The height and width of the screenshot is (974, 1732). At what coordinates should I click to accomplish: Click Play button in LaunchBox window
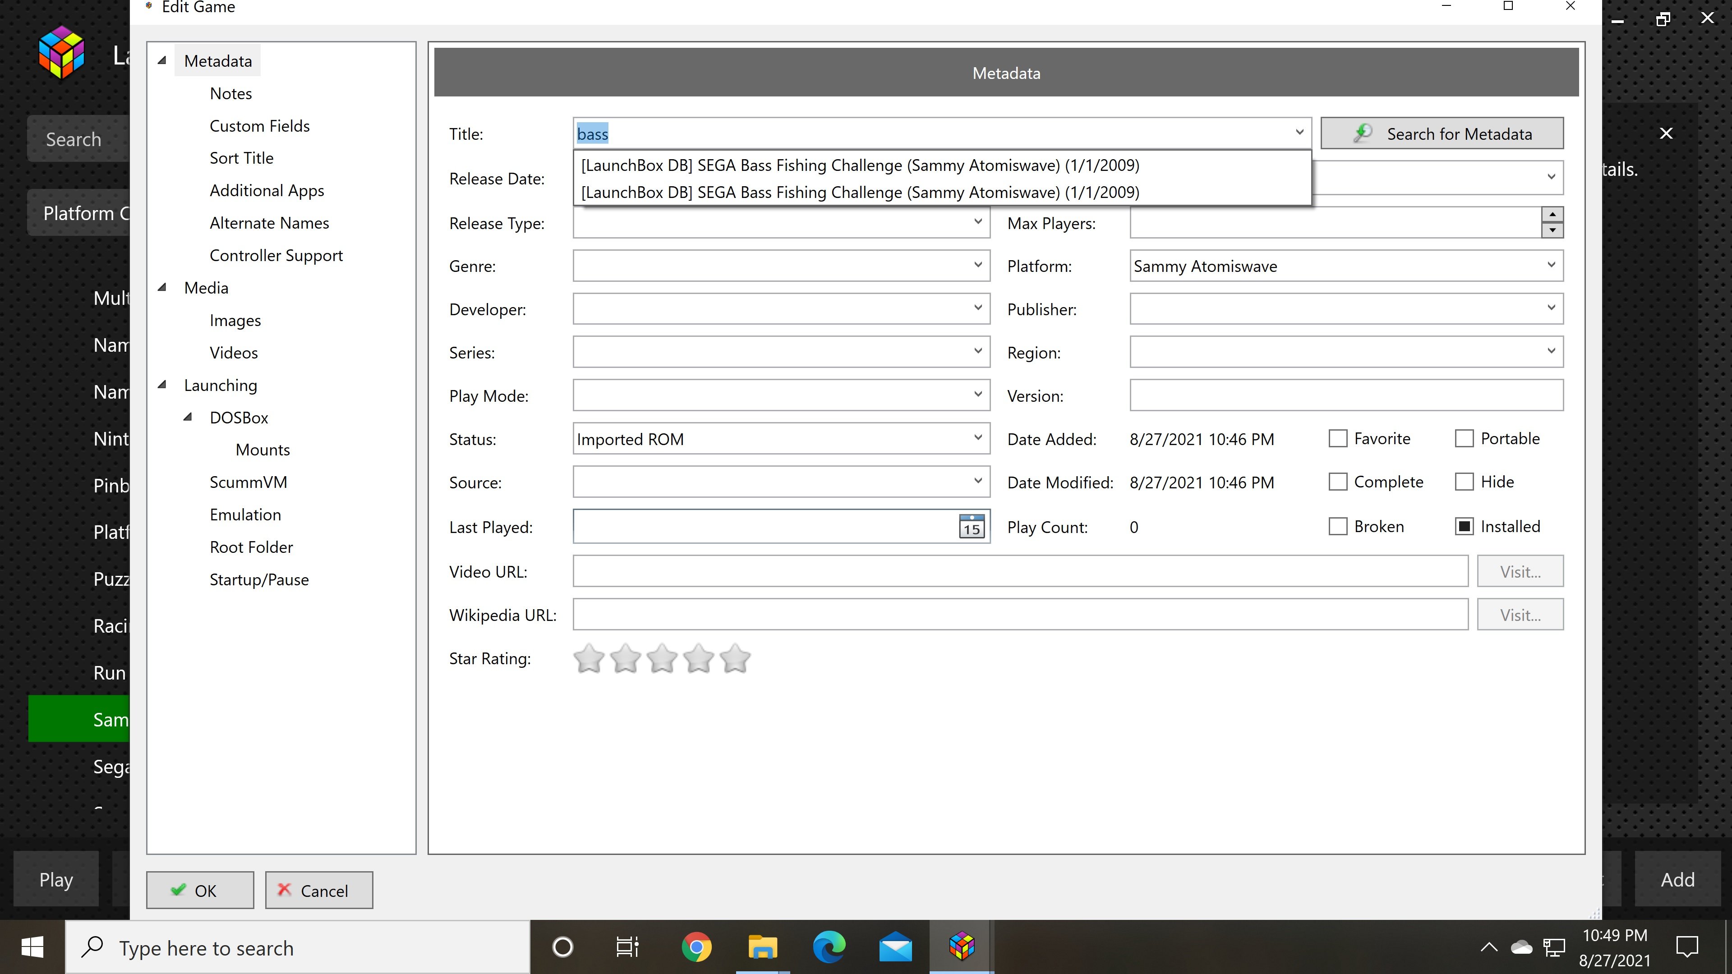[x=56, y=879]
